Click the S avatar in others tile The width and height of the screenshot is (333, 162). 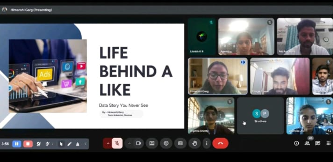coord(256,114)
